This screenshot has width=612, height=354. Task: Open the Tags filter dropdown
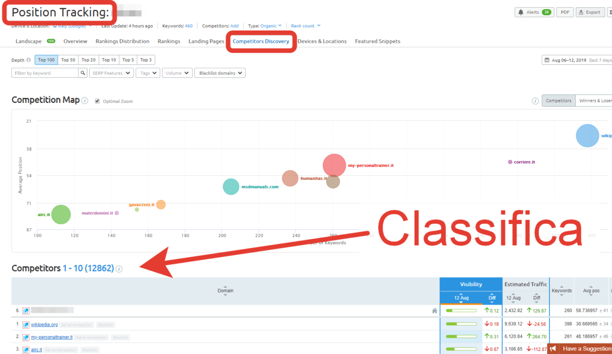[x=148, y=73]
